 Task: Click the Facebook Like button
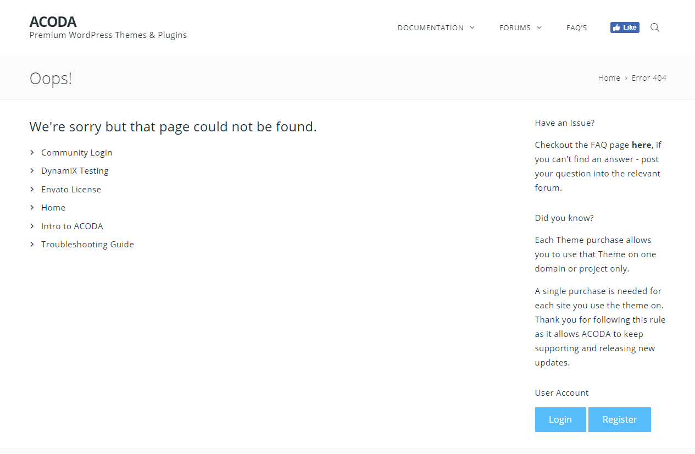(625, 27)
